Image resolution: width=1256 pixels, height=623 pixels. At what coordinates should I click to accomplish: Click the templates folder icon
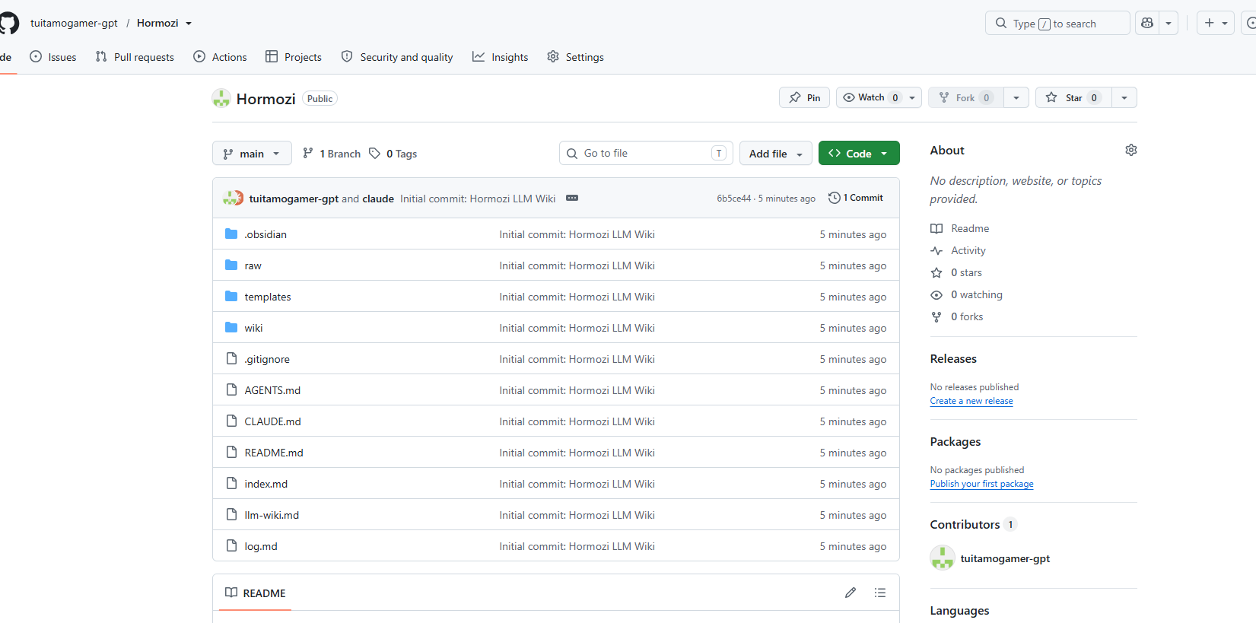231,296
